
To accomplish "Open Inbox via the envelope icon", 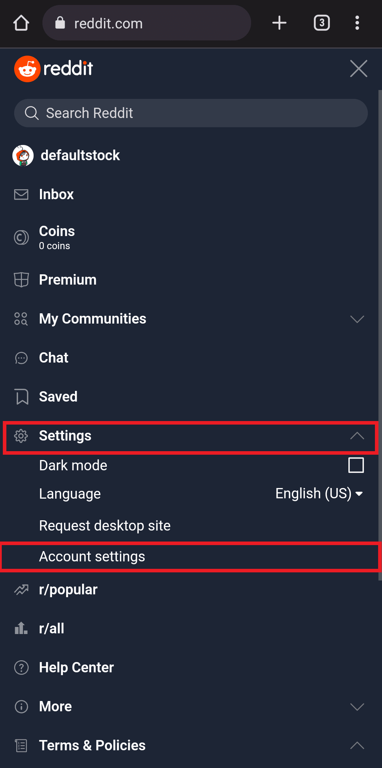I will click(21, 194).
